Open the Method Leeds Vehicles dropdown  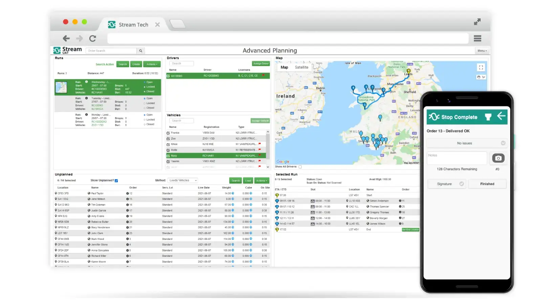pyautogui.click(x=183, y=180)
